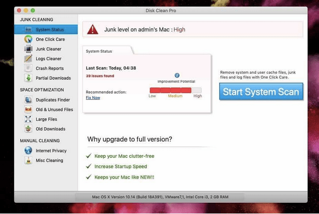Click the SPACE OPTIMIZATION section header
The height and width of the screenshot is (214, 319).
pyautogui.click(x=42, y=90)
